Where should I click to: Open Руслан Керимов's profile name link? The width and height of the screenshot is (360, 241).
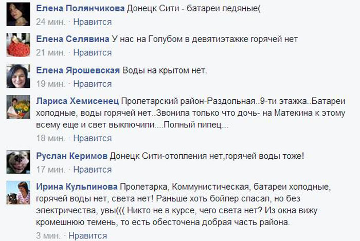pos(75,156)
